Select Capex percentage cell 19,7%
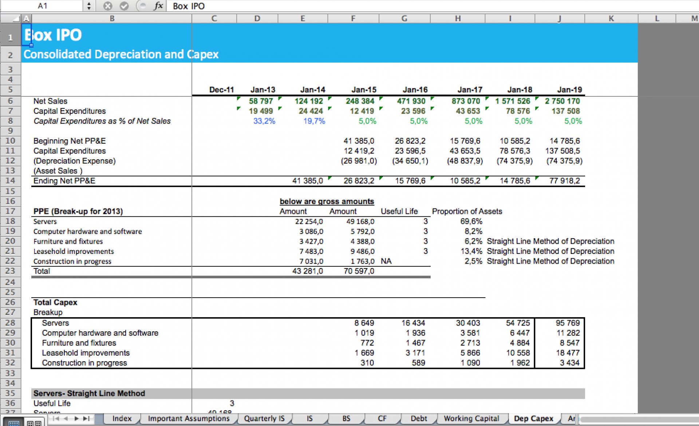 coord(314,121)
